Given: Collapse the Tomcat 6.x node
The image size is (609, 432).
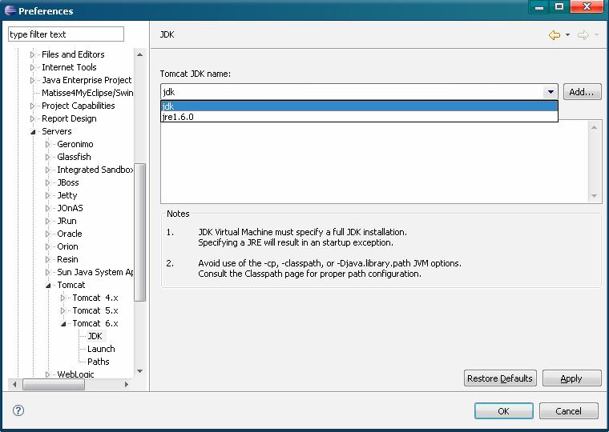Looking at the screenshot, I should pos(63,324).
